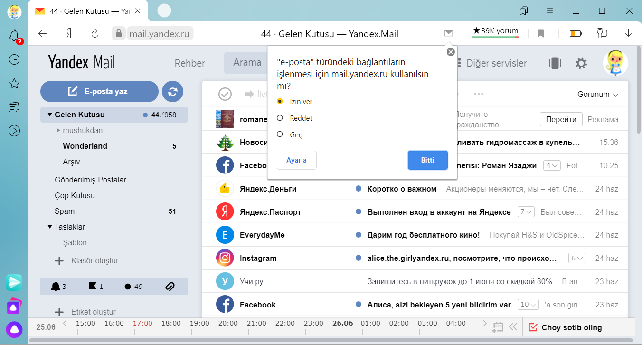This screenshot has width=642, height=345.
Task: Select the İzin ver radio option
Action: tap(280, 101)
